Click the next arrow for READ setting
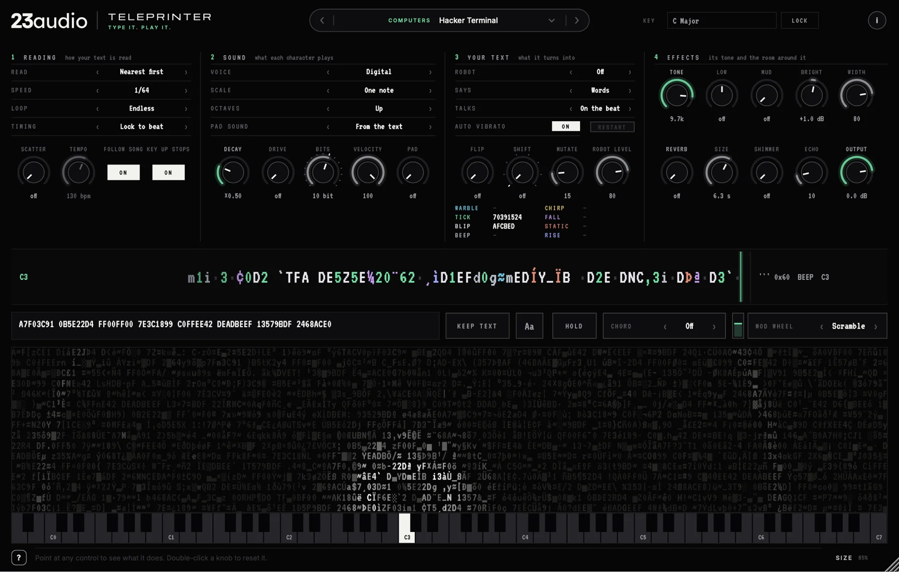The height and width of the screenshot is (572, 899). (x=186, y=72)
